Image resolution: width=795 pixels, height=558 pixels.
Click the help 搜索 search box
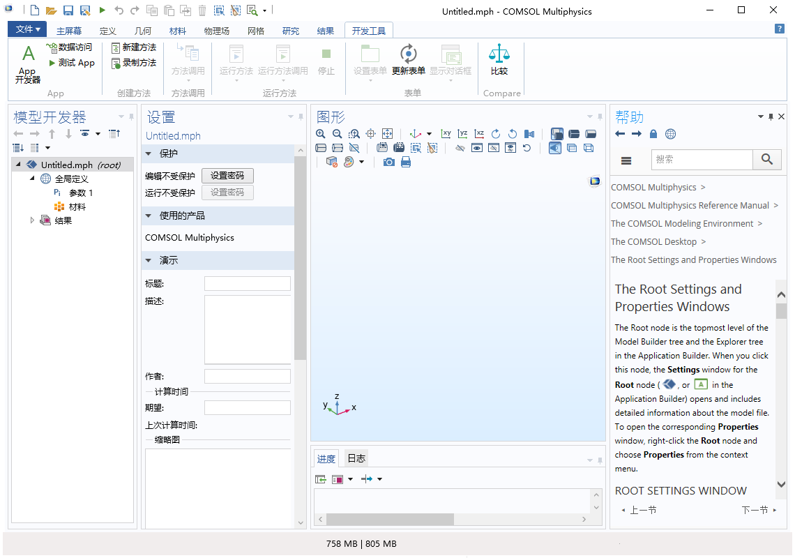(702, 159)
